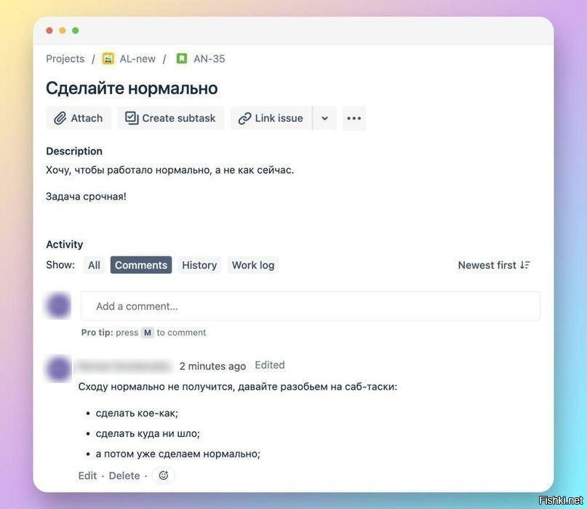This screenshot has height=509, width=587.
Task: Click the issue title 'Сделайте нормально'
Action: click(132, 87)
